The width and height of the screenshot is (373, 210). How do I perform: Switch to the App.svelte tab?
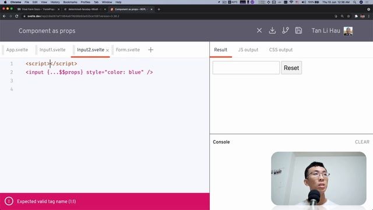click(17, 50)
